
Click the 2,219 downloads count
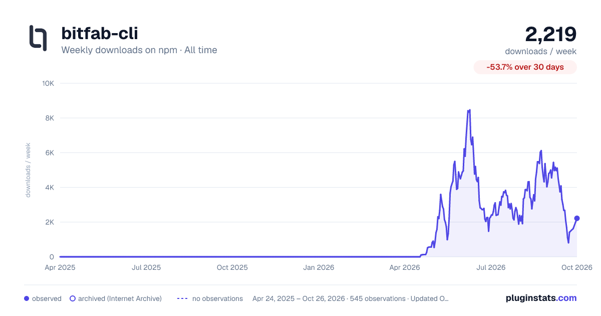click(551, 34)
